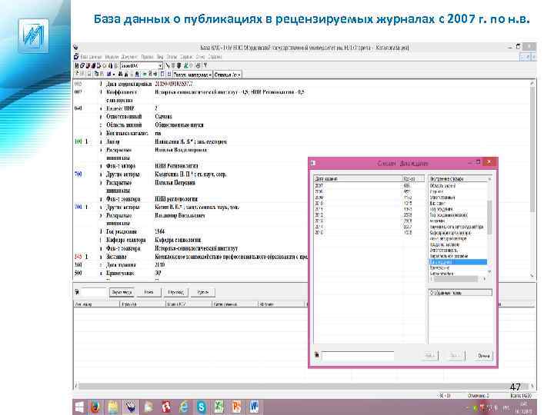The image size is (554, 415).
Task: Click the green field tag 100
Action: click(x=78, y=141)
